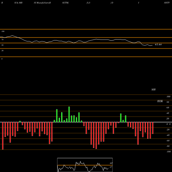172x172 pixels.
Task: Click the RSI axis label 50
Action: pyautogui.click(x=2, y=45)
